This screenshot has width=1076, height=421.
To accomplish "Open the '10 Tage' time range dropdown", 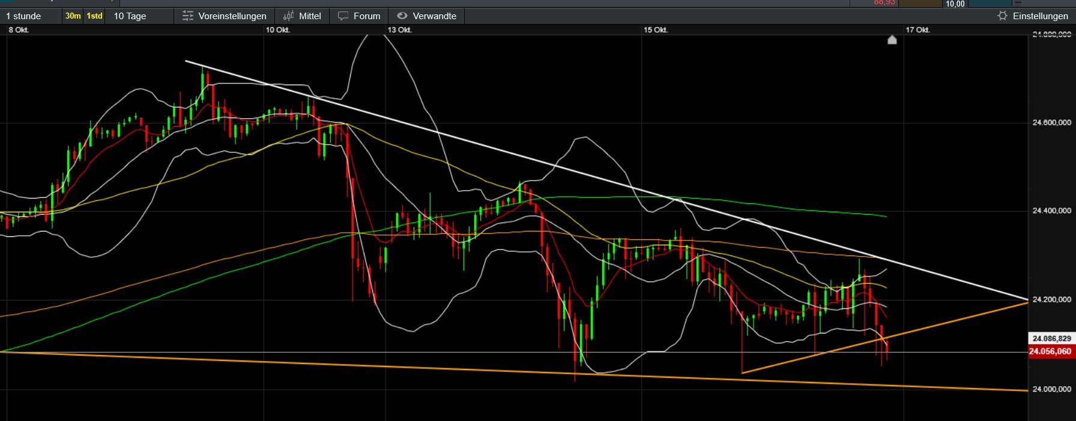I will click(130, 16).
